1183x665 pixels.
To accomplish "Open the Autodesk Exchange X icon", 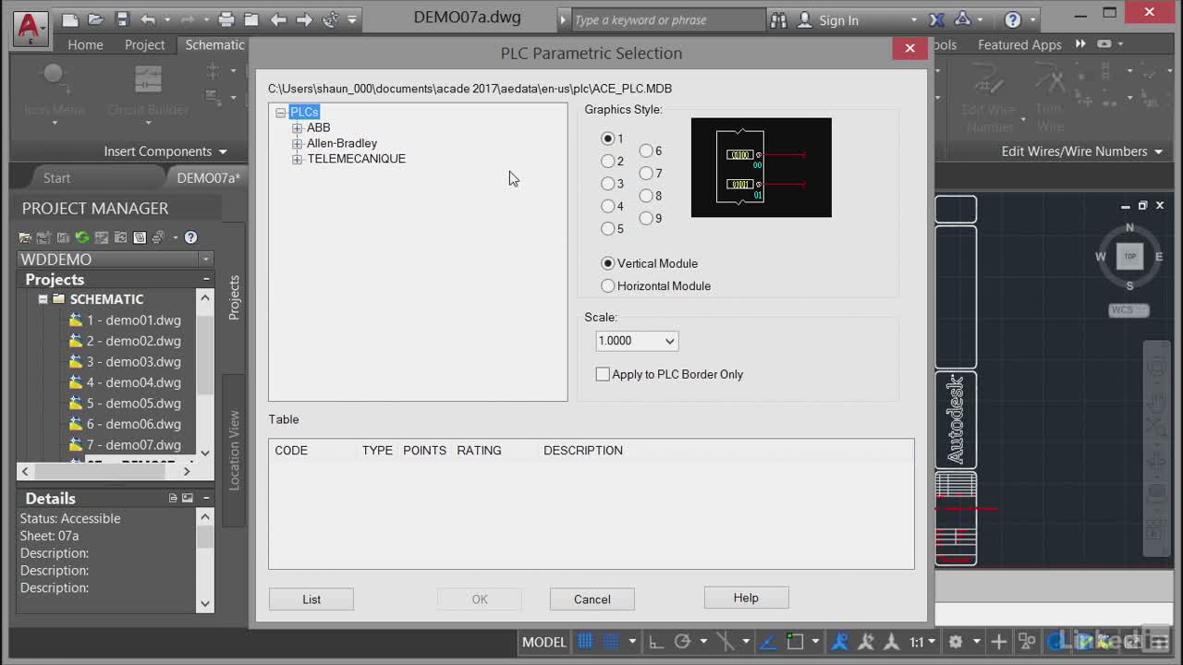I will tap(937, 19).
